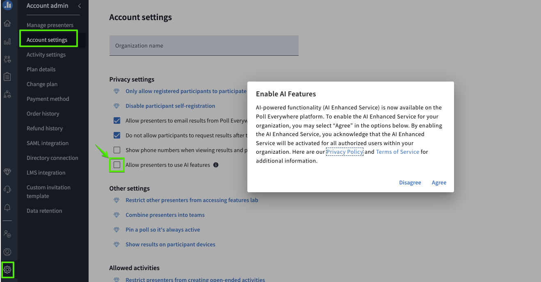The height and width of the screenshot is (282, 541).
Task: Click diamond icon beside Disable participant self-registration
Action: 117,106
